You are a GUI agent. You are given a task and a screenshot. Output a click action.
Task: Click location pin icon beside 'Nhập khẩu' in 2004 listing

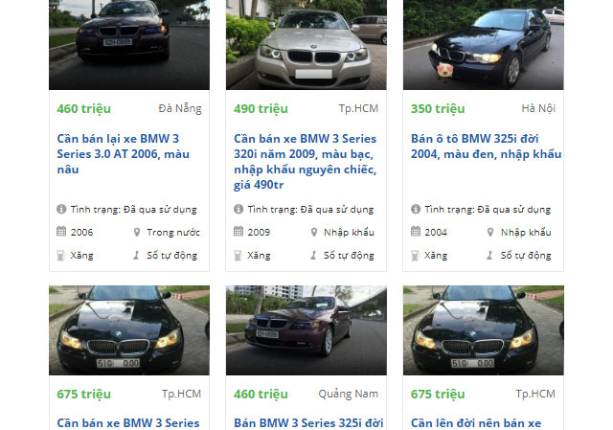click(490, 232)
